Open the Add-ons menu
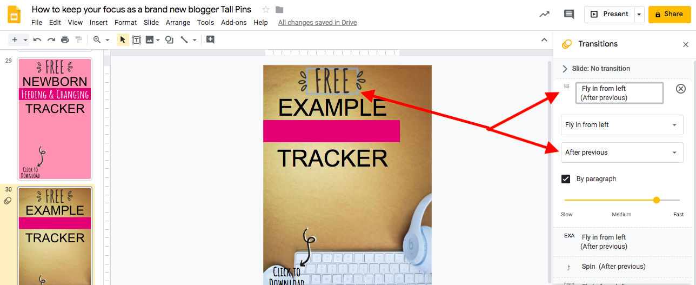This screenshot has width=696, height=285. tap(234, 23)
